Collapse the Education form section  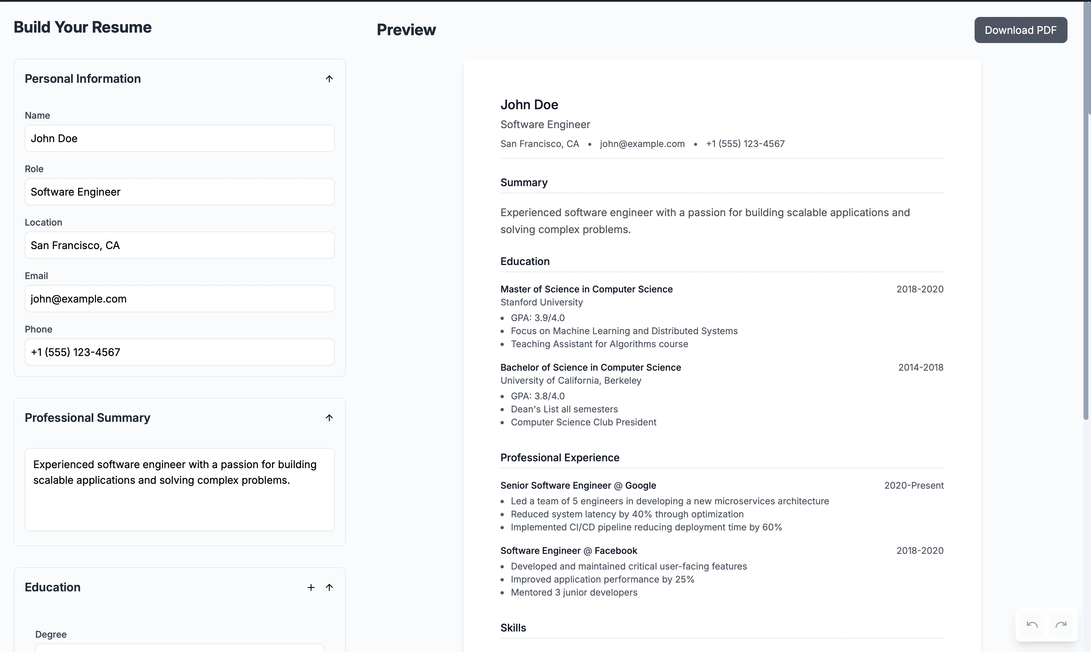[329, 587]
